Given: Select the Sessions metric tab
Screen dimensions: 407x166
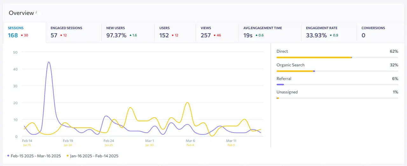Looking at the screenshot, I should pyautogui.click(x=24, y=32).
